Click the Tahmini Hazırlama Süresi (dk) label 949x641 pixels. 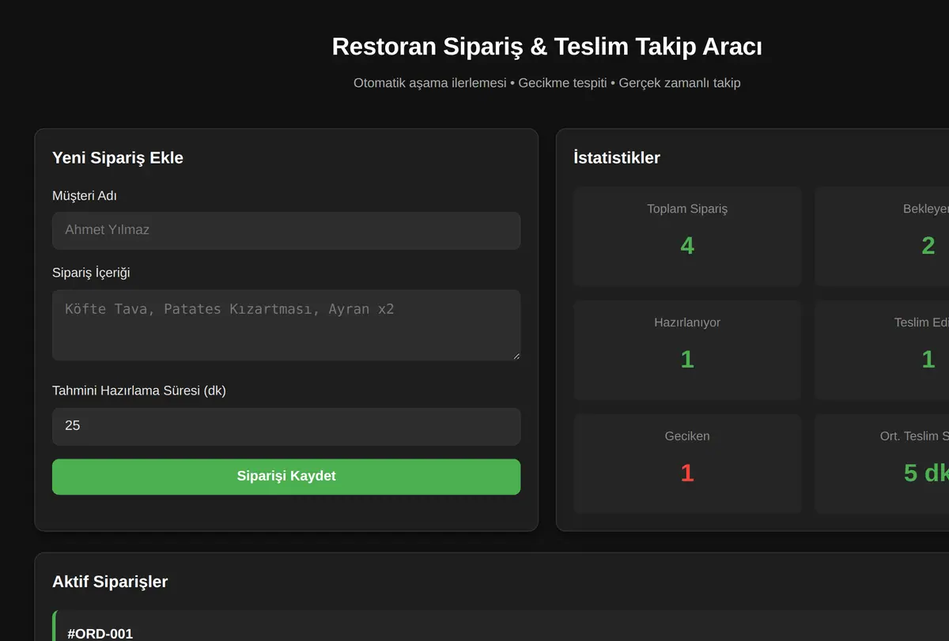[139, 390]
